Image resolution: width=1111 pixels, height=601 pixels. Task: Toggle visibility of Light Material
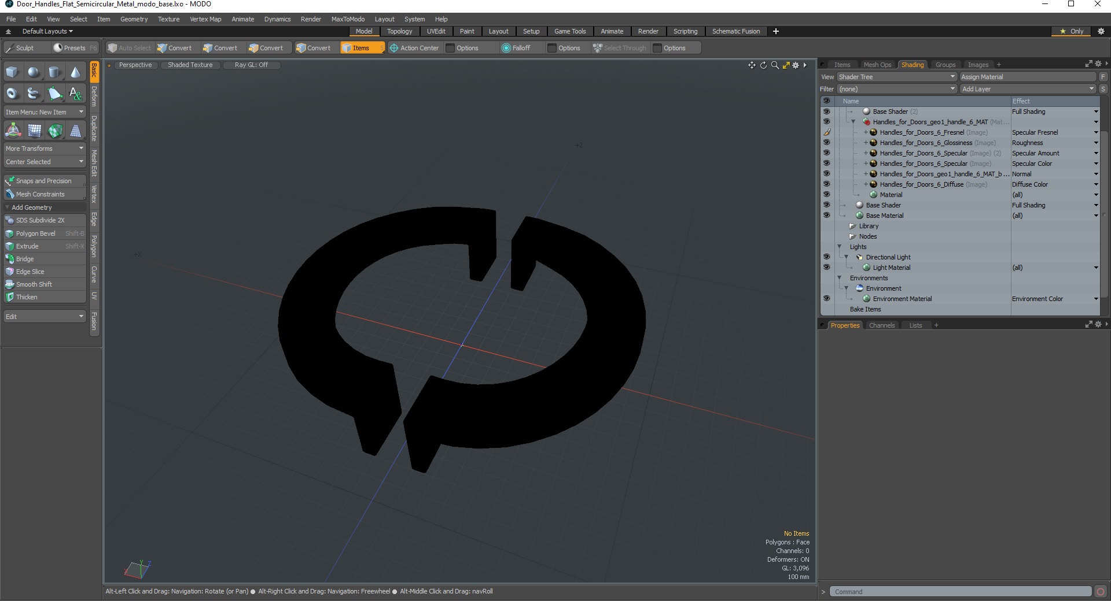(x=826, y=268)
